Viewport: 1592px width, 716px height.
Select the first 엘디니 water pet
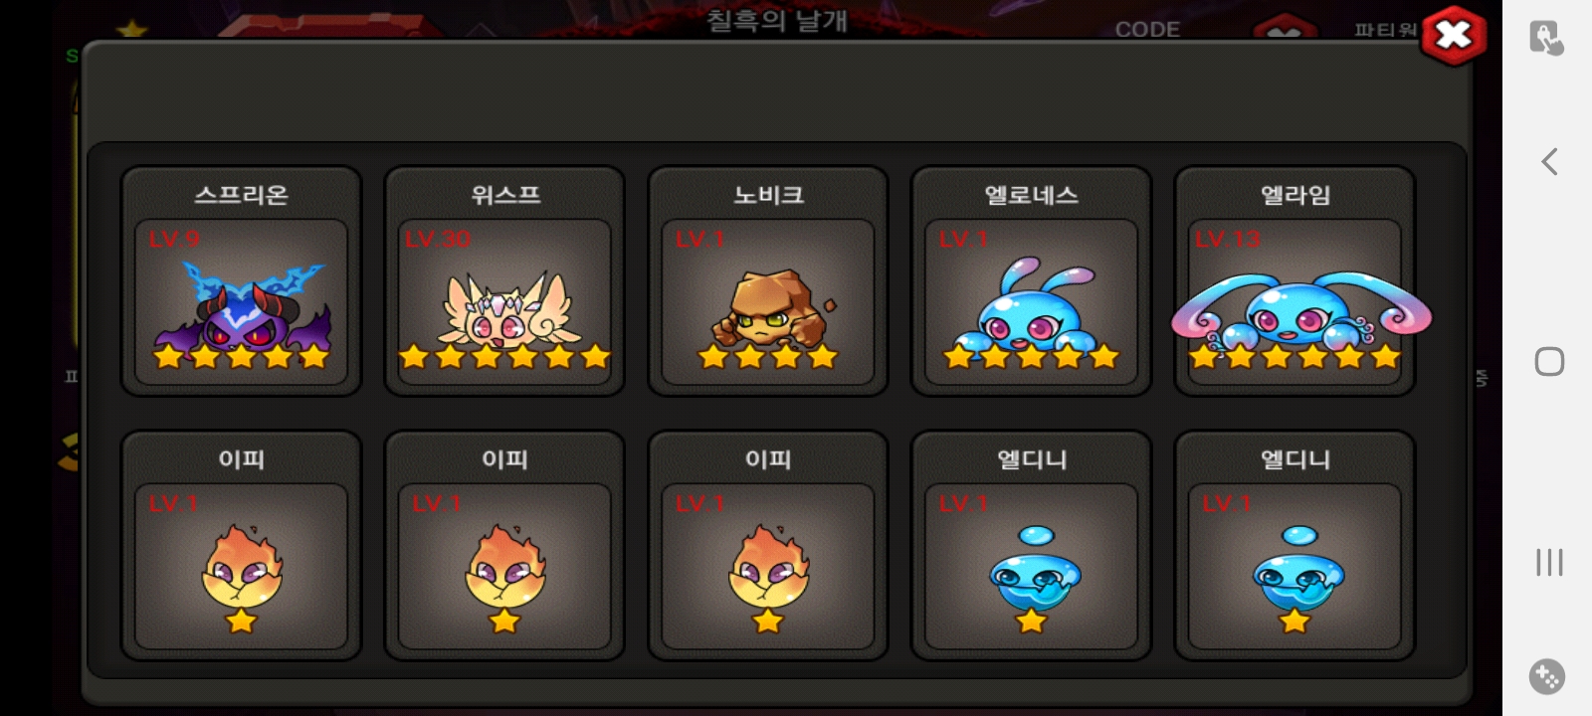(1031, 545)
